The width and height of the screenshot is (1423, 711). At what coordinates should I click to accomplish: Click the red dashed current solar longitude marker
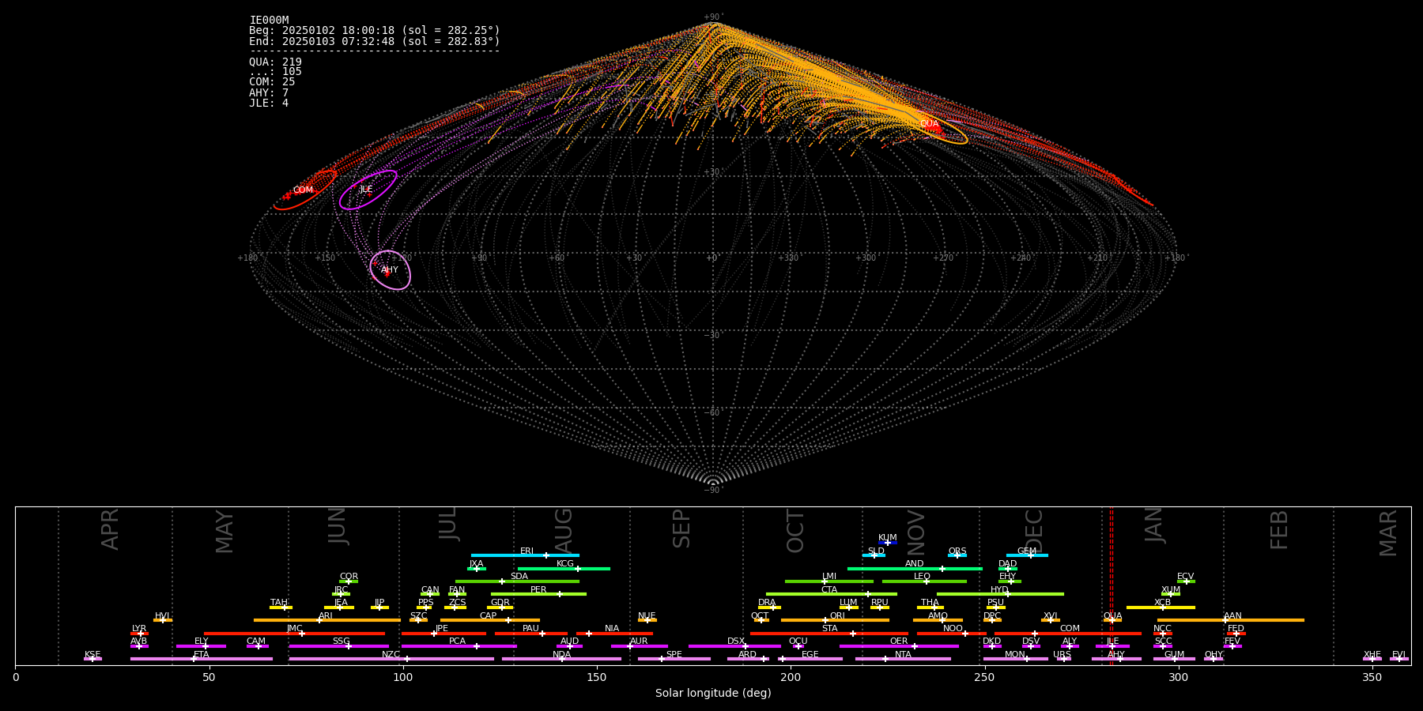coord(1111,585)
